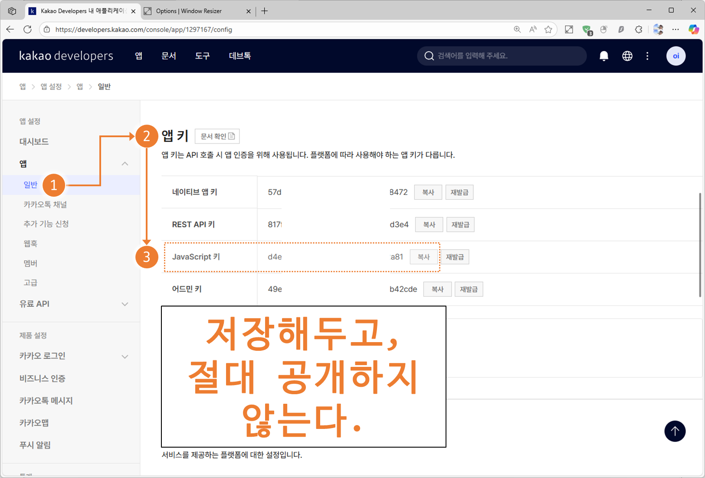Close the Window Resizer options tab
This screenshot has height=478, width=705.
coord(248,11)
